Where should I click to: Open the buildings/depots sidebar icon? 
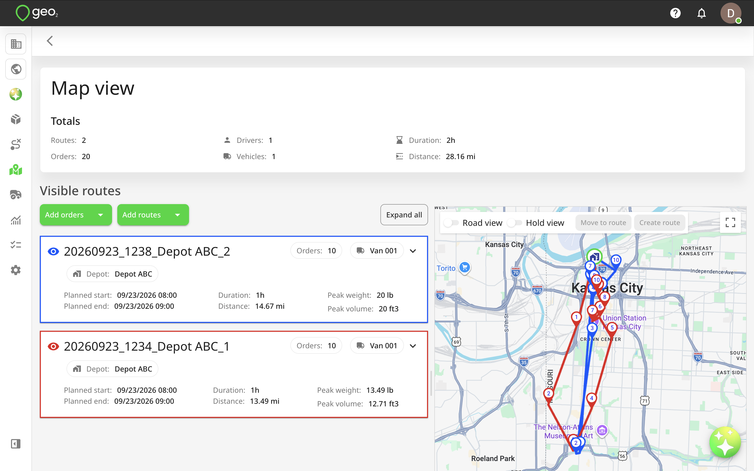16,44
